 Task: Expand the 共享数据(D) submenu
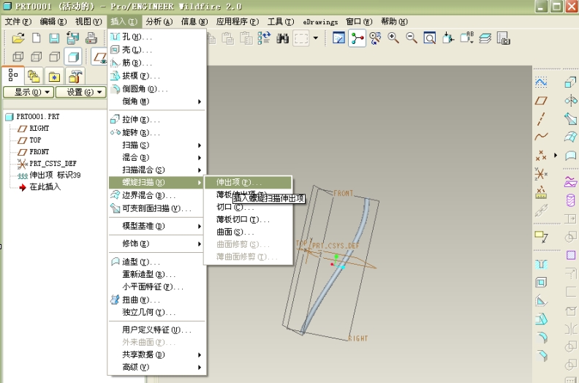tap(156, 355)
